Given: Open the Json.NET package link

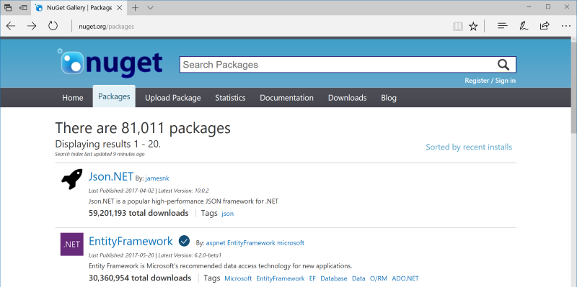Looking at the screenshot, I should [x=111, y=176].
